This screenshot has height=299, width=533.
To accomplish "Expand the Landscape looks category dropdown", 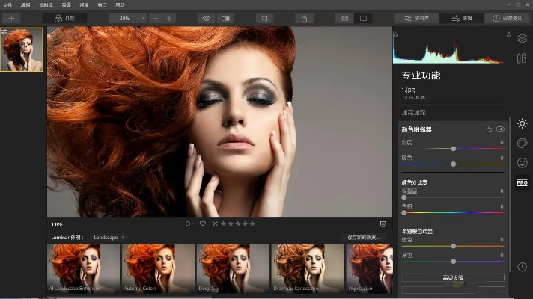I will 109,237.
